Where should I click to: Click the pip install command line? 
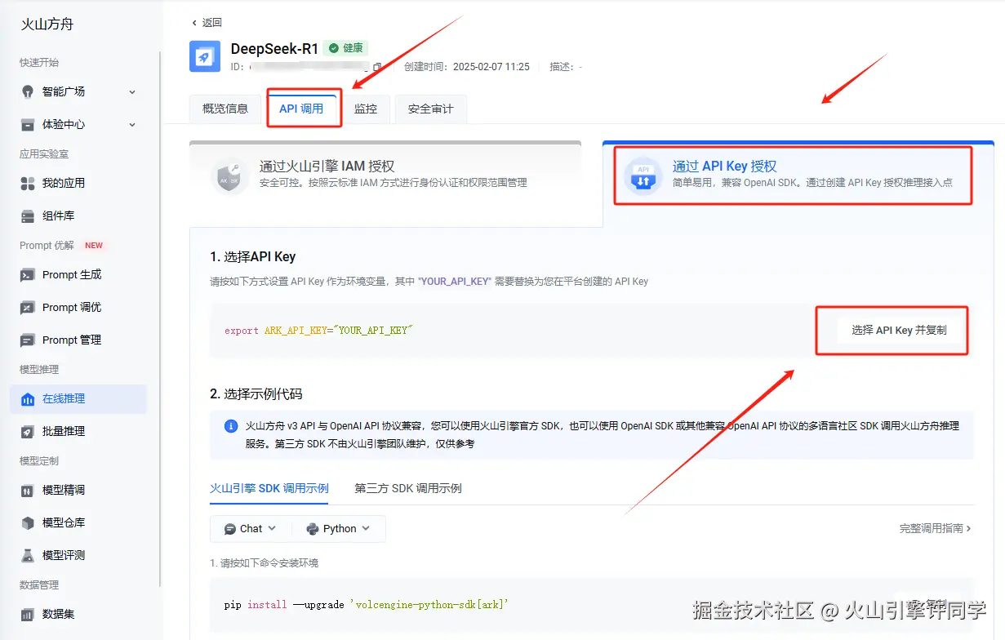click(366, 605)
